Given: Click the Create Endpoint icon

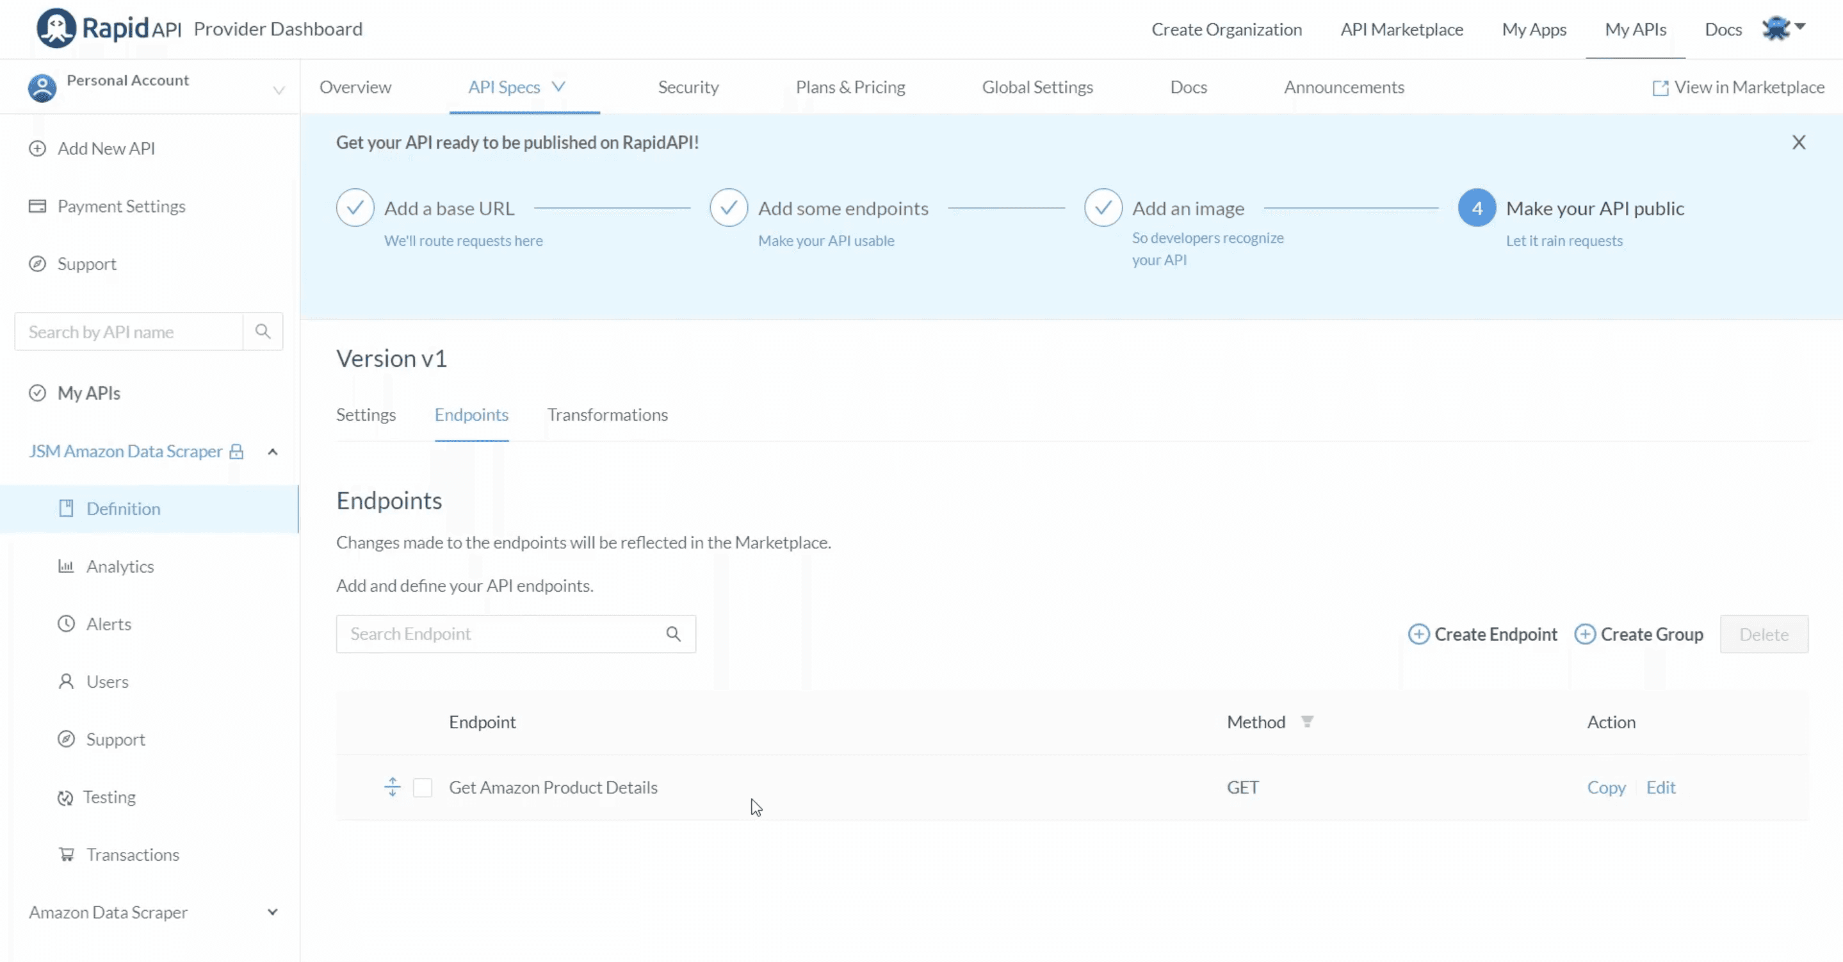Looking at the screenshot, I should (x=1418, y=634).
